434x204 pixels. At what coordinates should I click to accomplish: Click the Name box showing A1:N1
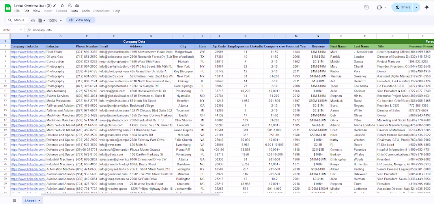point(11,30)
